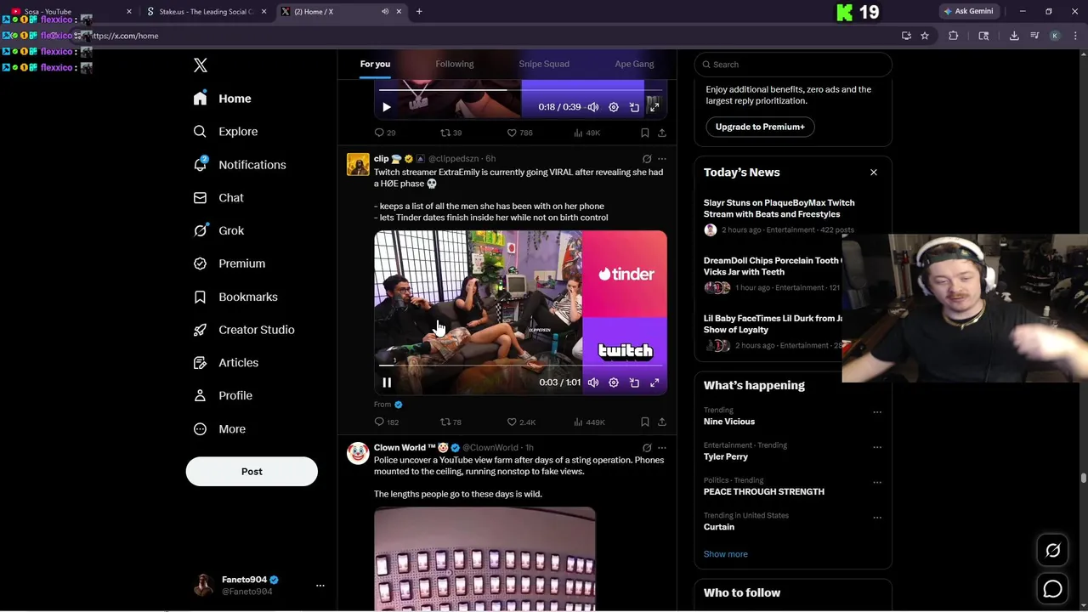Open a new browser tab
Screen dimensions: 1088x612
pos(419,12)
